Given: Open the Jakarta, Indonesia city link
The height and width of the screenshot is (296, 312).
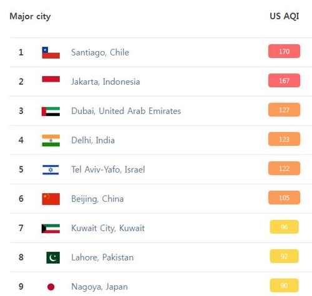Looking at the screenshot, I should click(105, 82).
